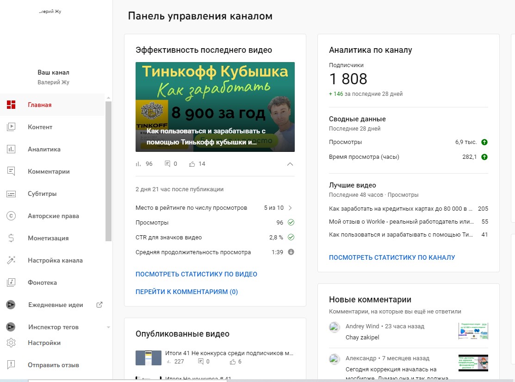The width and height of the screenshot is (515, 382).
Task: Click Andrey Wind avatar icon
Action: pyautogui.click(x=335, y=327)
